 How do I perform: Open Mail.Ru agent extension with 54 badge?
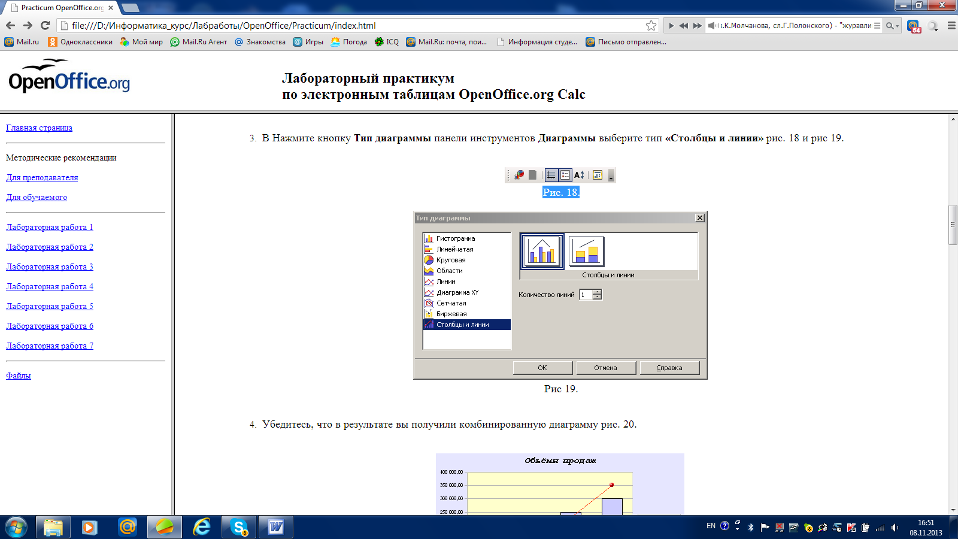pos(914,26)
